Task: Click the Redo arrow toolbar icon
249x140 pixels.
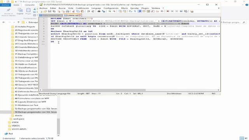Action: pos(93,11)
